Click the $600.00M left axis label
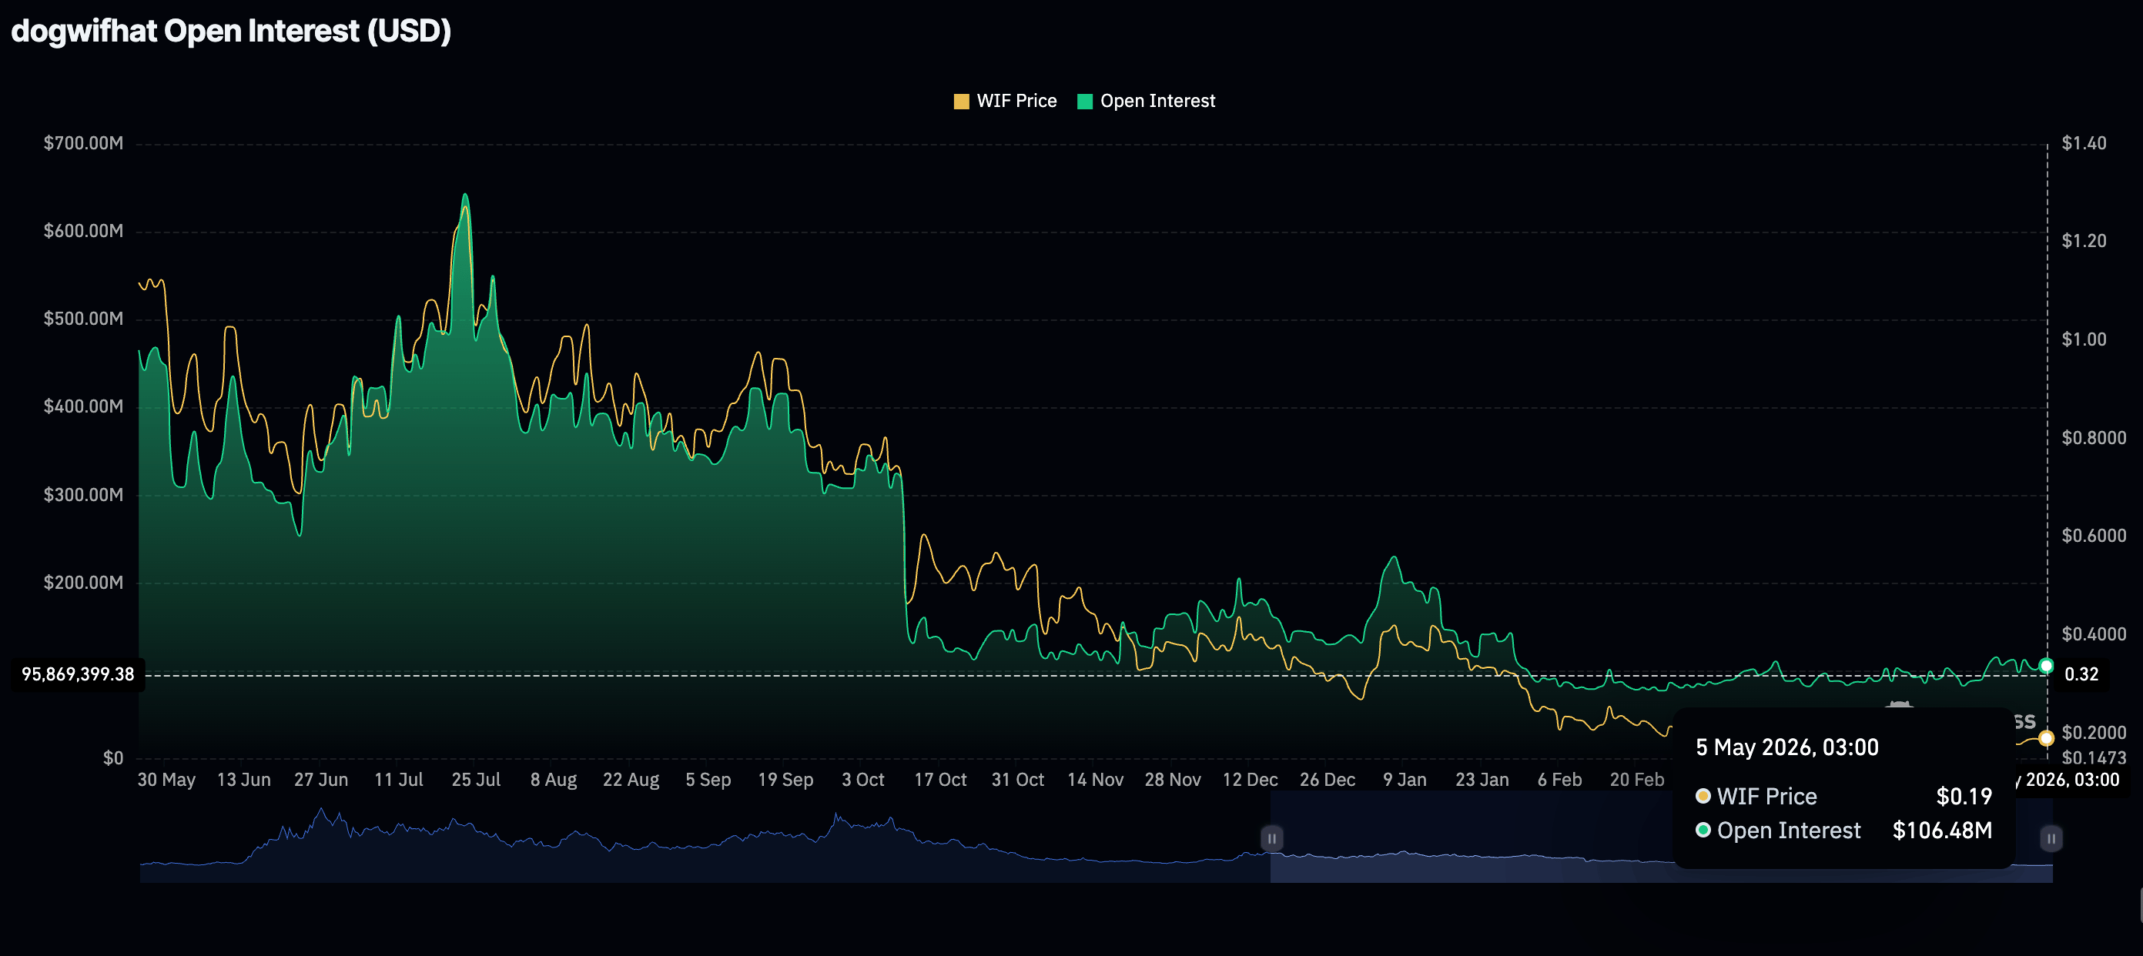 (83, 230)
